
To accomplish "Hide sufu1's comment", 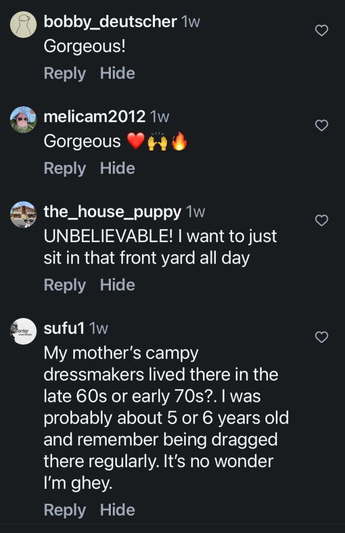I will pos(118,510).
